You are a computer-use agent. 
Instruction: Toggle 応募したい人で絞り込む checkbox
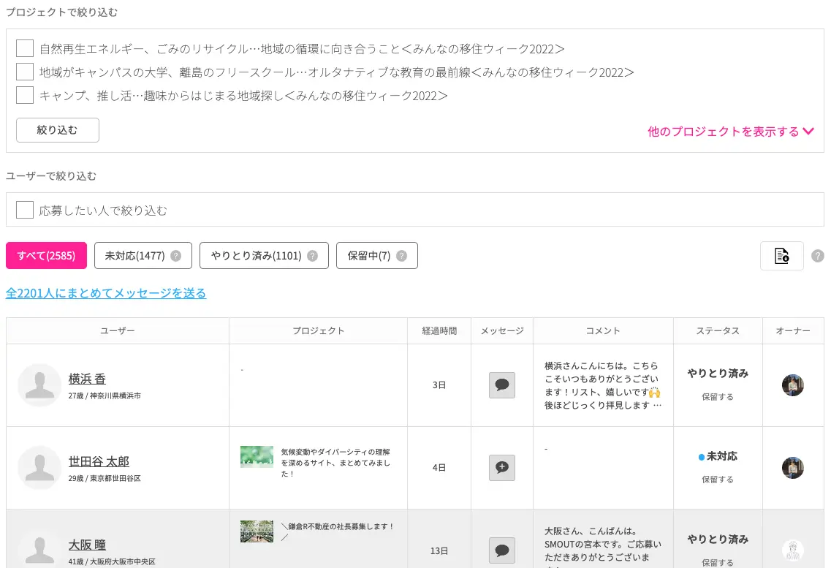point(25,210)
